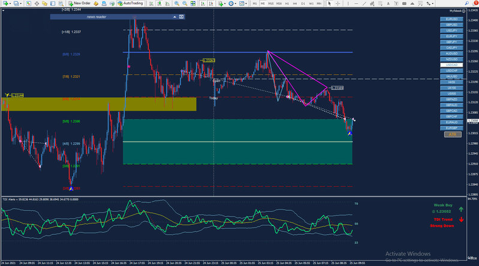
Task: Open the periods clock dropdown
Action: click(x=232, y=4)
